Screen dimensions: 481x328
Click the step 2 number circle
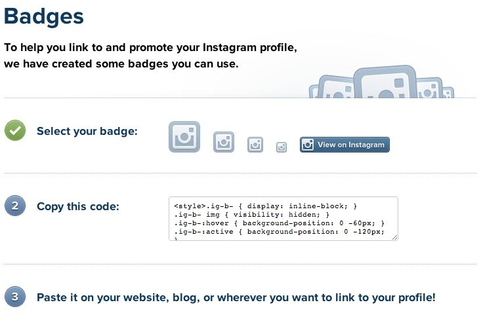point(15,206)
